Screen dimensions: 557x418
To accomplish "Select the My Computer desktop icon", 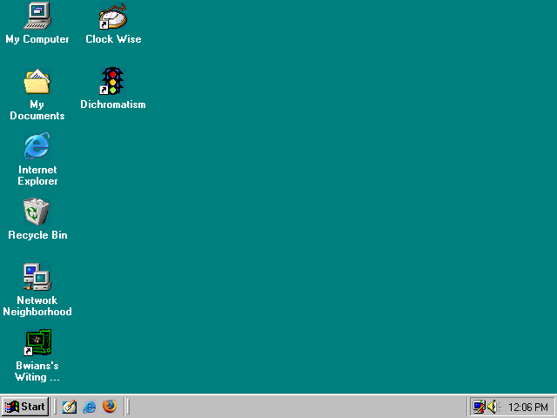I will pos(37,16).
